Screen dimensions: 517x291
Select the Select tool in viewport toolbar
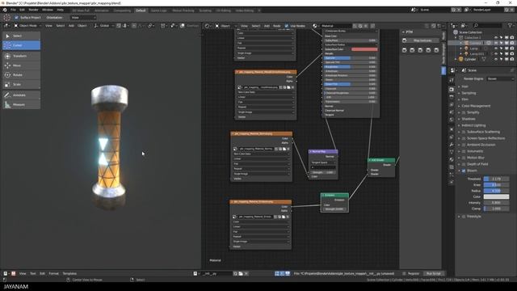(22, 36)
